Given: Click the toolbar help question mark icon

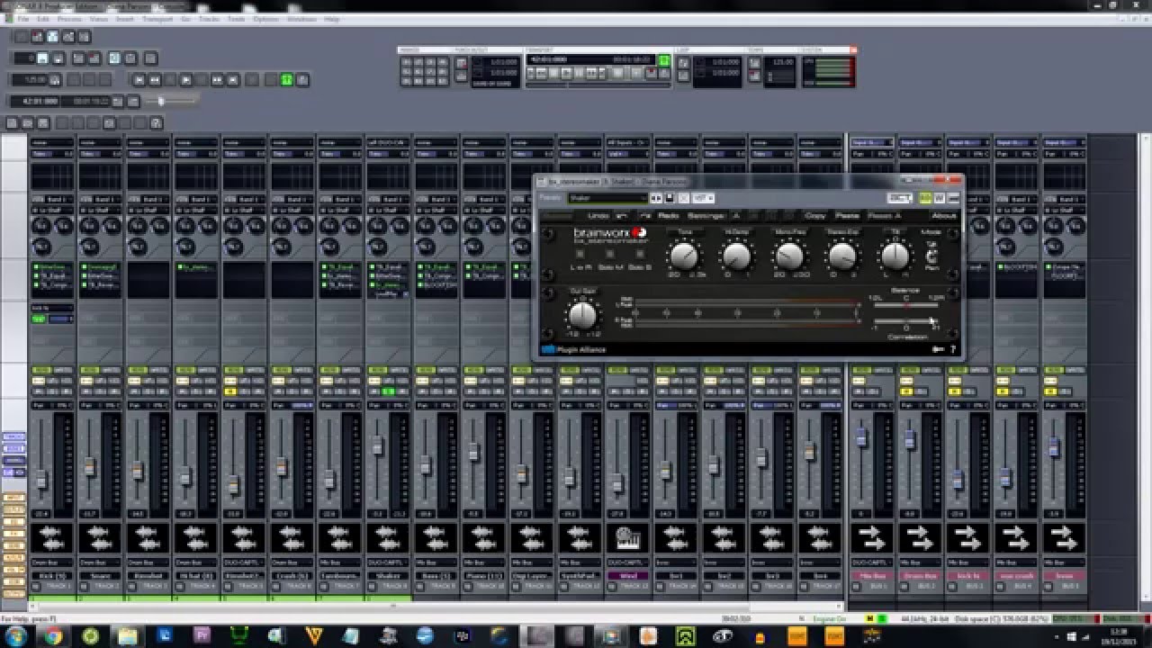Looking at the screenshot, I should pos(156,122).
